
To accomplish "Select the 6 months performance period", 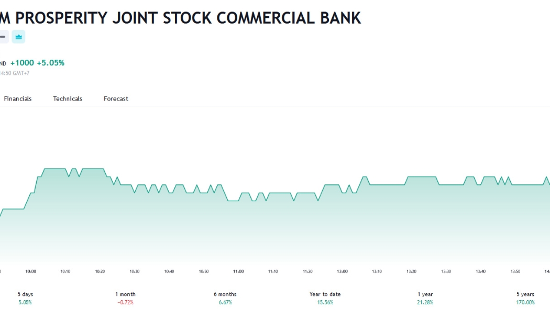I will [x=225, y=298].
